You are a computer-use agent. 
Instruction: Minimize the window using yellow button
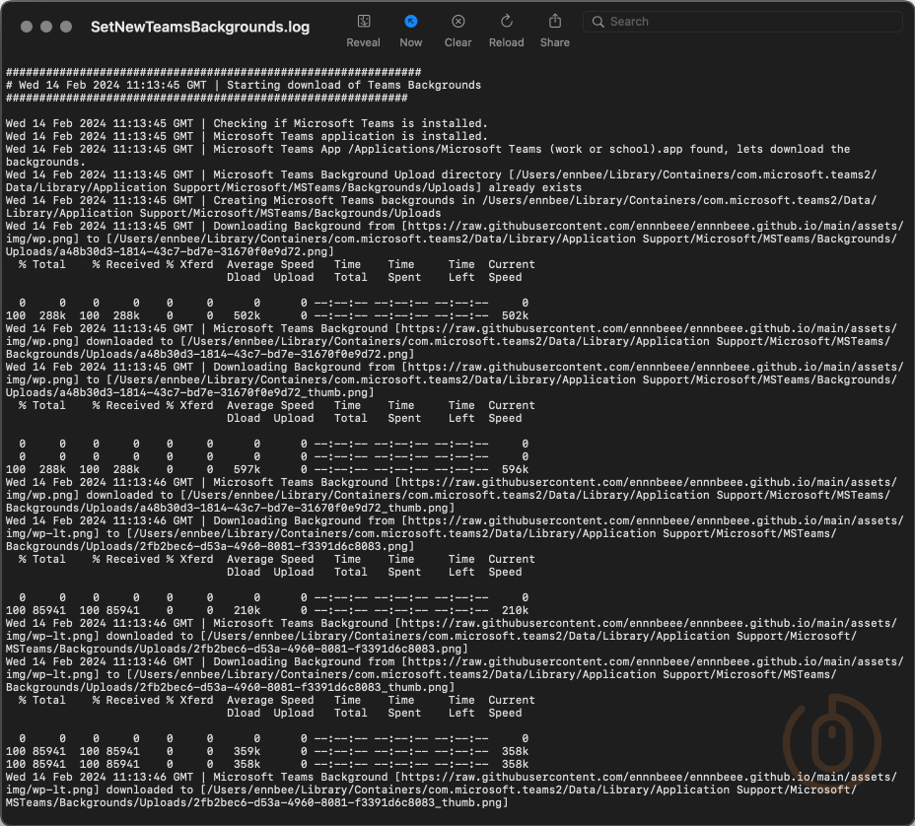tap(46, 27)
